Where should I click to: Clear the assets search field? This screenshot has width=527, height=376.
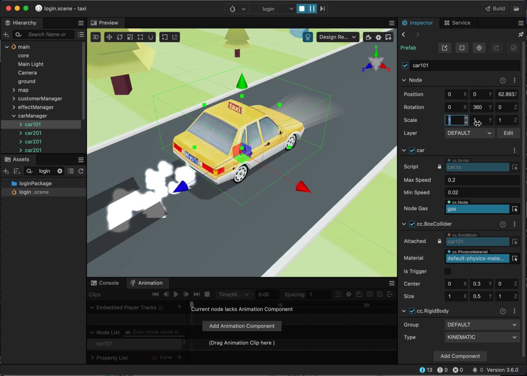tap(60, 171)
